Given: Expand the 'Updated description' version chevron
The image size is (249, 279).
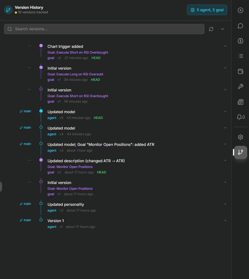Looking at the screenshot, I should point(225,160).
